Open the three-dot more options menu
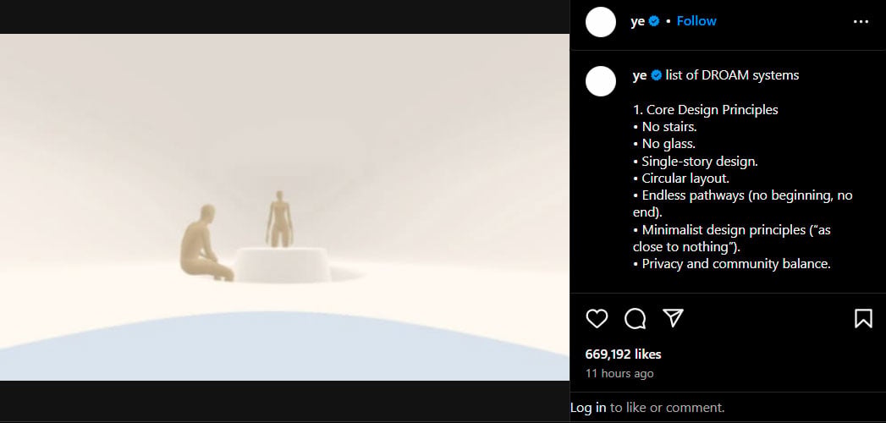Viewport: 886px width, 423px height. (861, 21)
